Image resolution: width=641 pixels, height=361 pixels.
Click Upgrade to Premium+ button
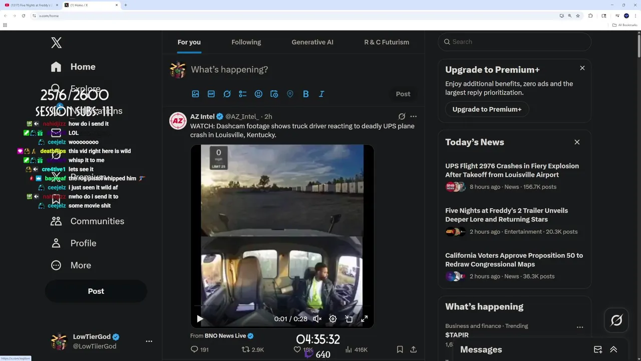pyautogui.click(x=487, y=109)
